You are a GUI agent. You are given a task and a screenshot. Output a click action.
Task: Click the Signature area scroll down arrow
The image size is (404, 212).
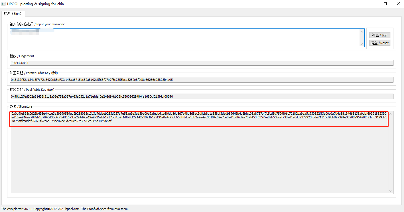click(390, 191)
